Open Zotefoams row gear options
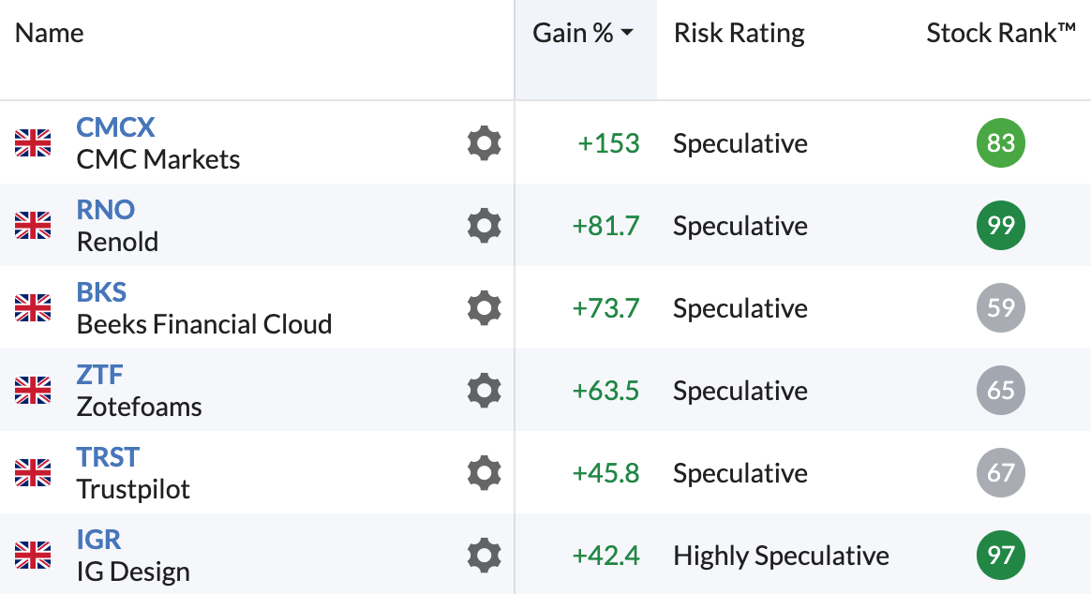 (485, 390)
